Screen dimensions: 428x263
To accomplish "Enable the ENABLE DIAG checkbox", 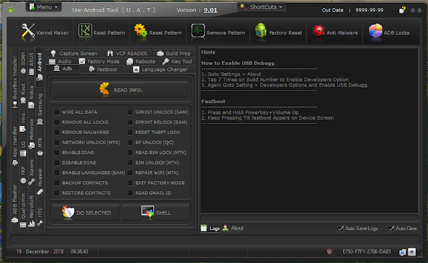I will tap(57, 153).
